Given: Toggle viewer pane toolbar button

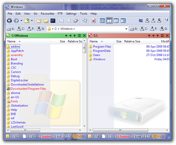Looking at the screenshot, I should coord(116,21).
